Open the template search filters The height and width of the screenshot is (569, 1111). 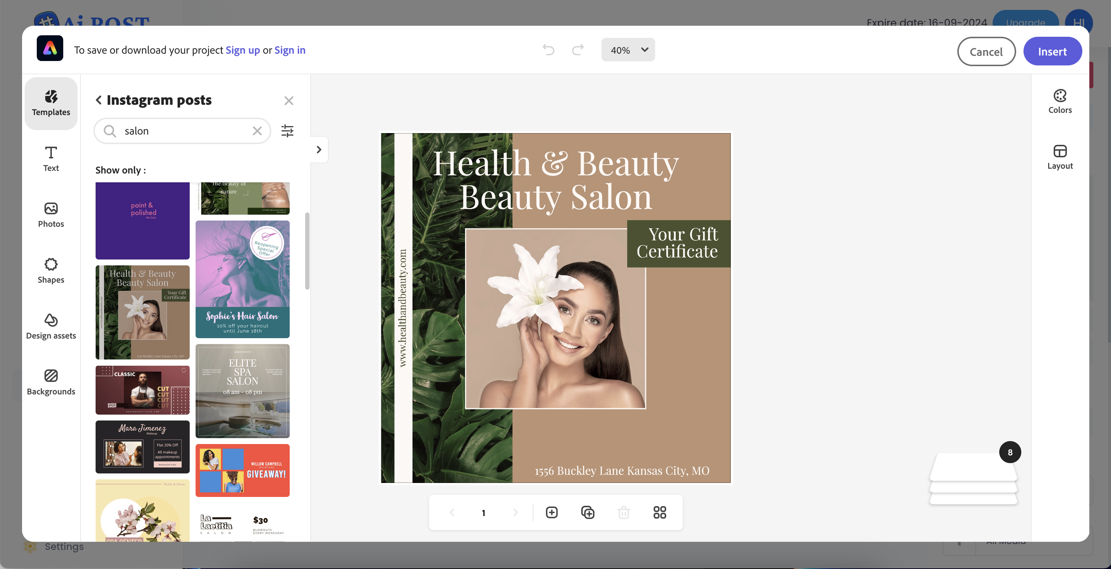point(287,130)
